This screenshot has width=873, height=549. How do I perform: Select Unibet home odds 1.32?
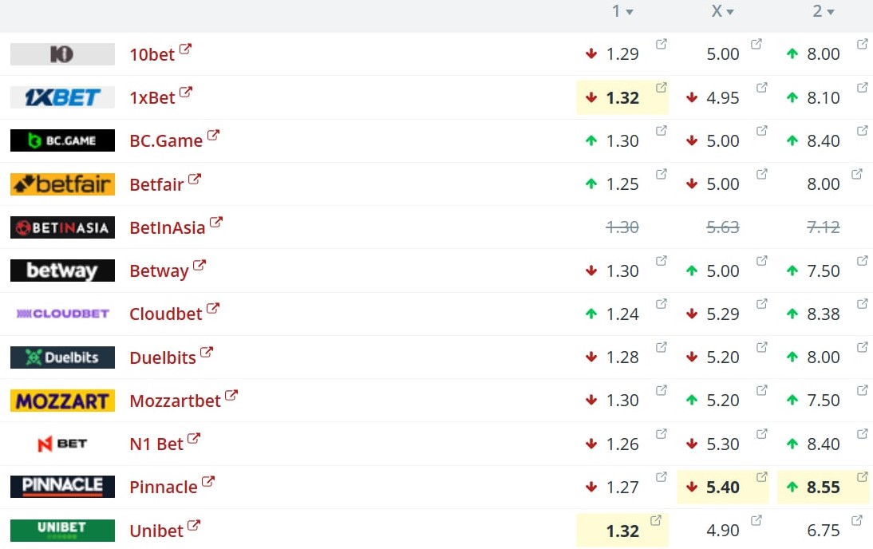click(622, 531)
